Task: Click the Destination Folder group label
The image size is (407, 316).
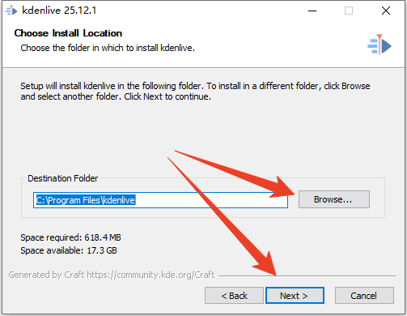Action: [62, 178]
